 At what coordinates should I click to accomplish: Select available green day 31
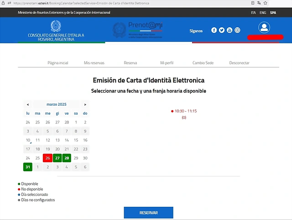[x=28, y=167]
